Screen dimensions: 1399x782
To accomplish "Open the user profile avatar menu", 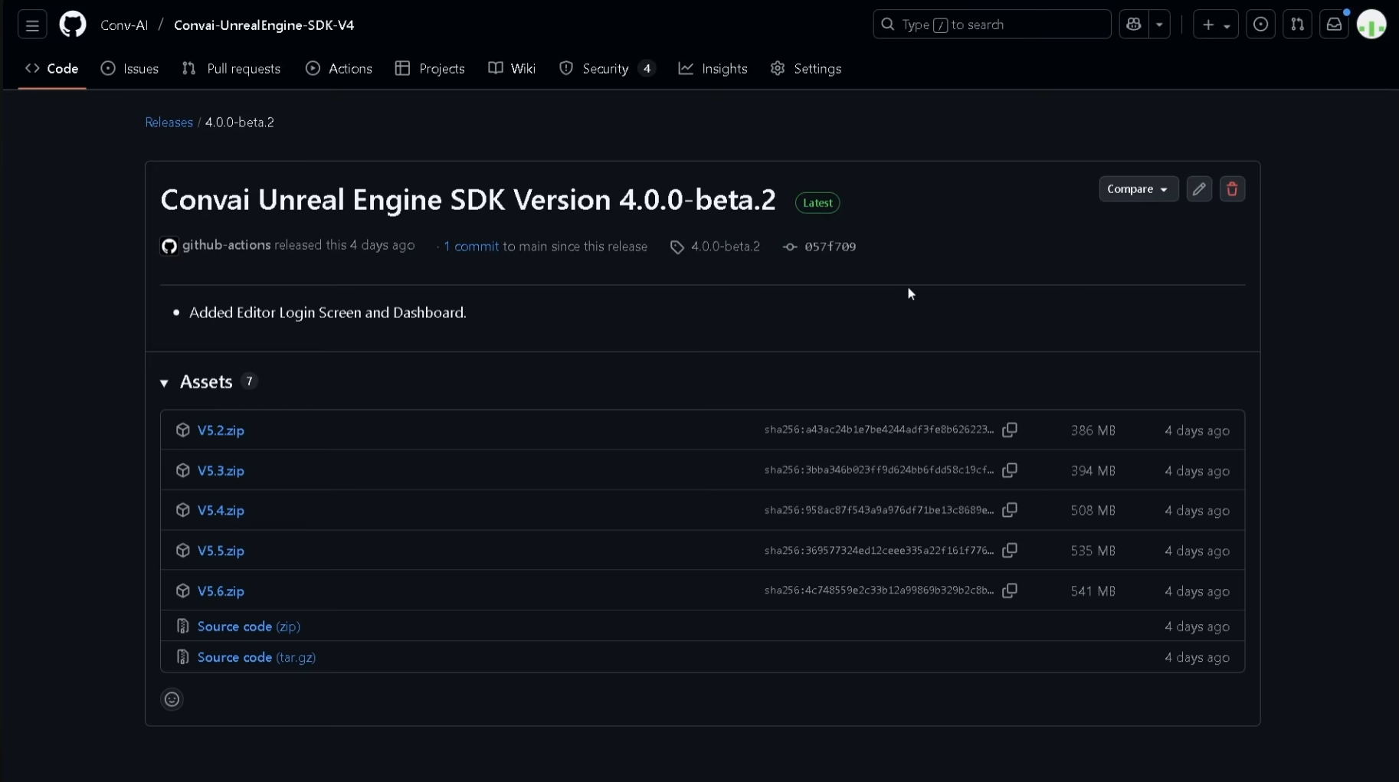I will [1371, 25].
